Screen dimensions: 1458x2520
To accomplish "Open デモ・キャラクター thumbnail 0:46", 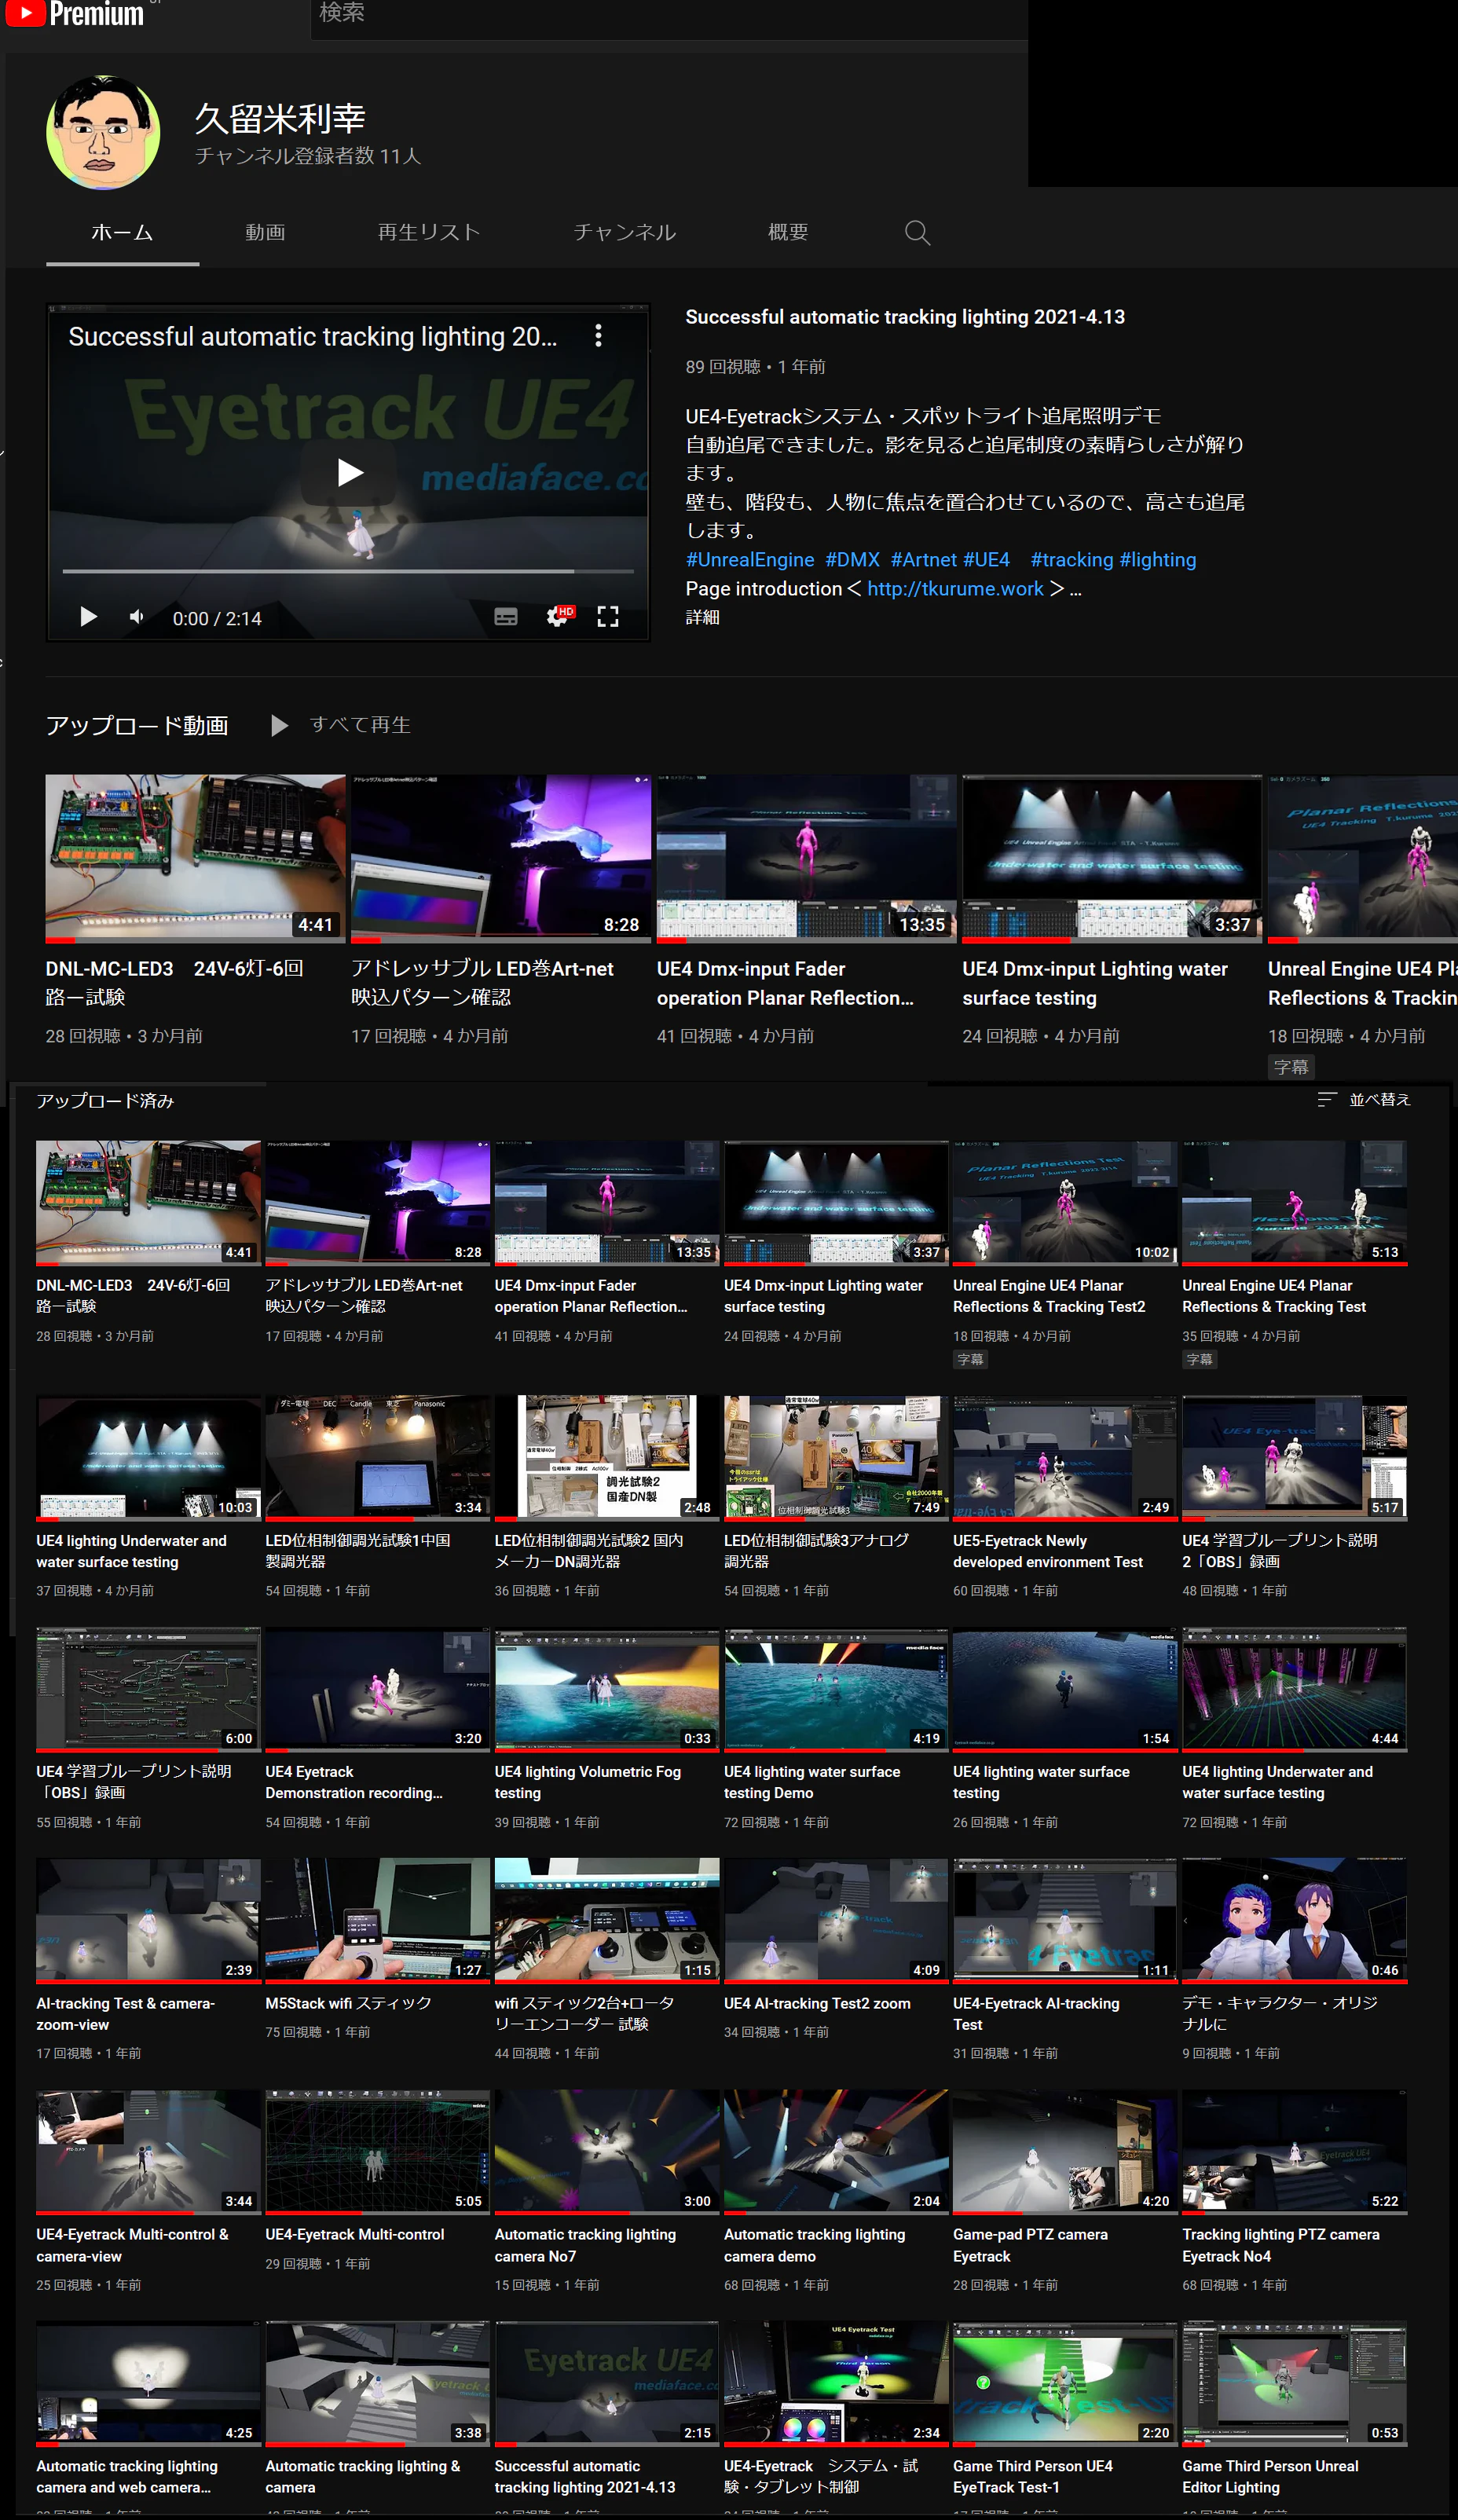I will tap(1294, 1920).
